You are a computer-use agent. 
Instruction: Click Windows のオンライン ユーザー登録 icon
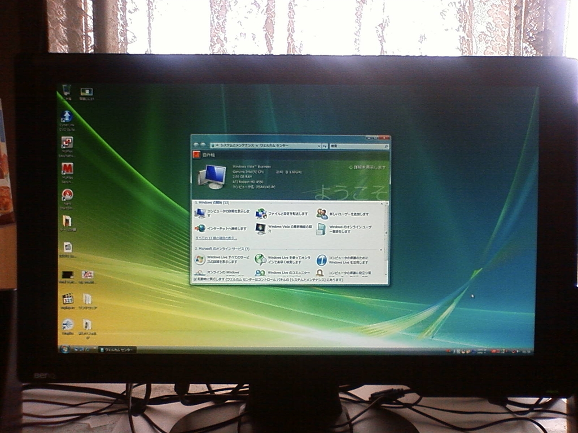(321, 229)
